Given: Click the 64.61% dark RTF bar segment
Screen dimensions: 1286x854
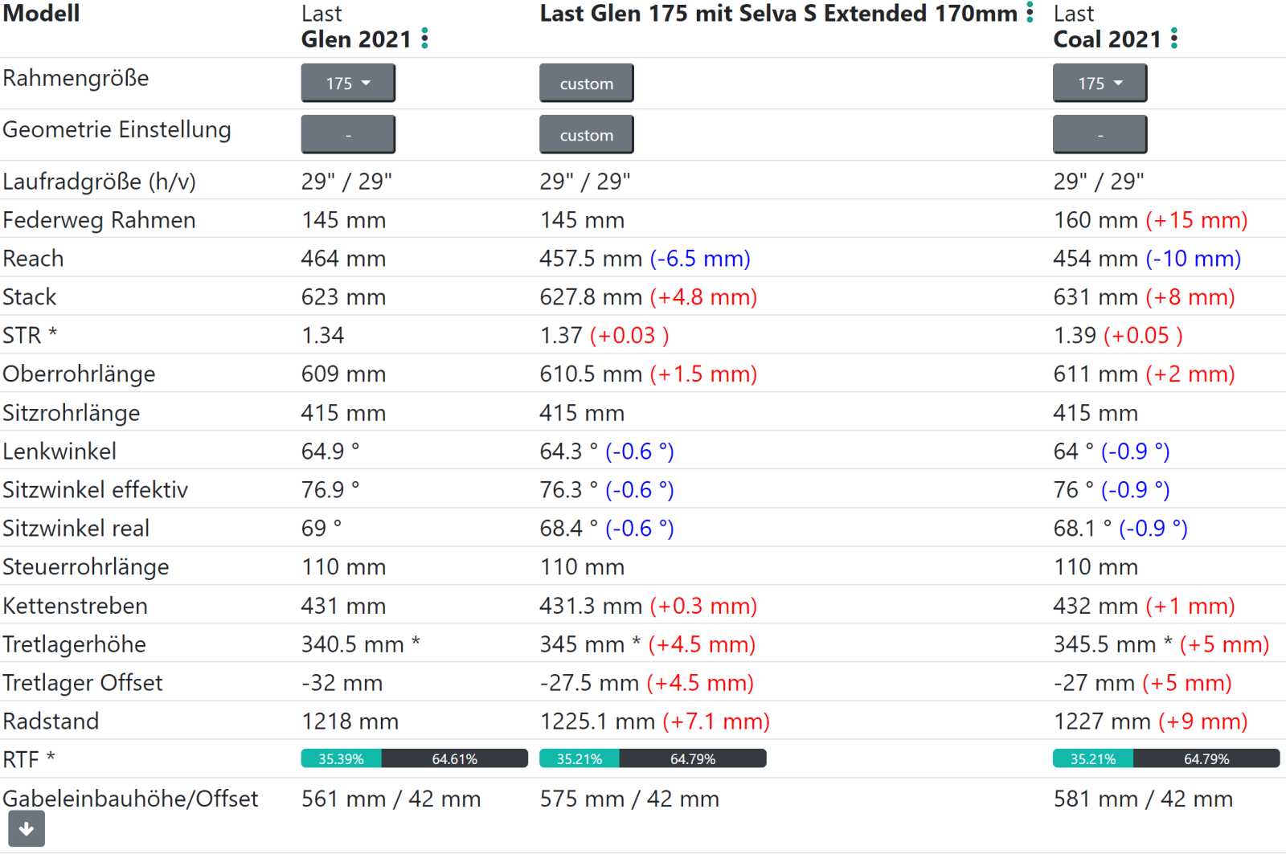Looking at the screenshot, I should (x=454, y=759).
